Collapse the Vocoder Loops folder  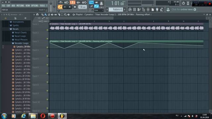pos(20,43)
